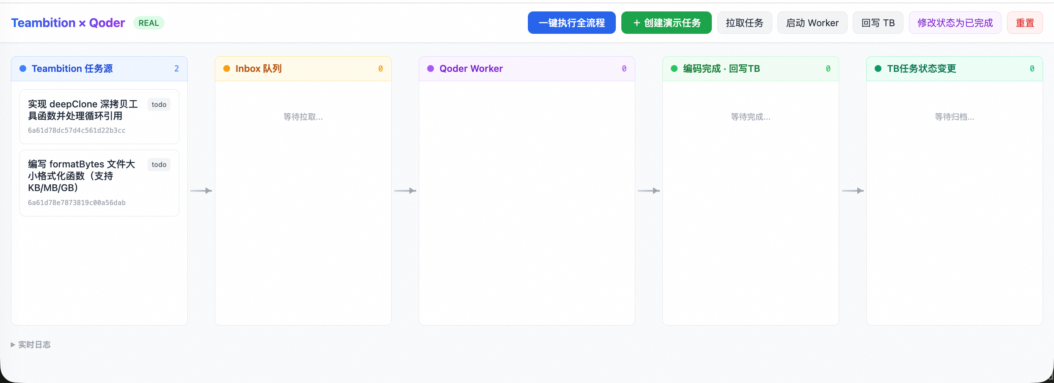Image resolution: width=1054 pixels, height=383 pixels.
Task: Click the Teambition × Qoder title
Action: pyautogui.click(x=68, y=23)
